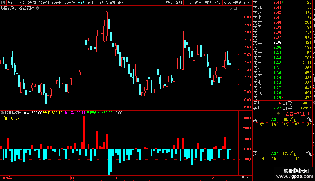This screenshot has width=315, height=181.
Task: Click the 五日流入: 462.95 value
Action: tap(100, 113)
